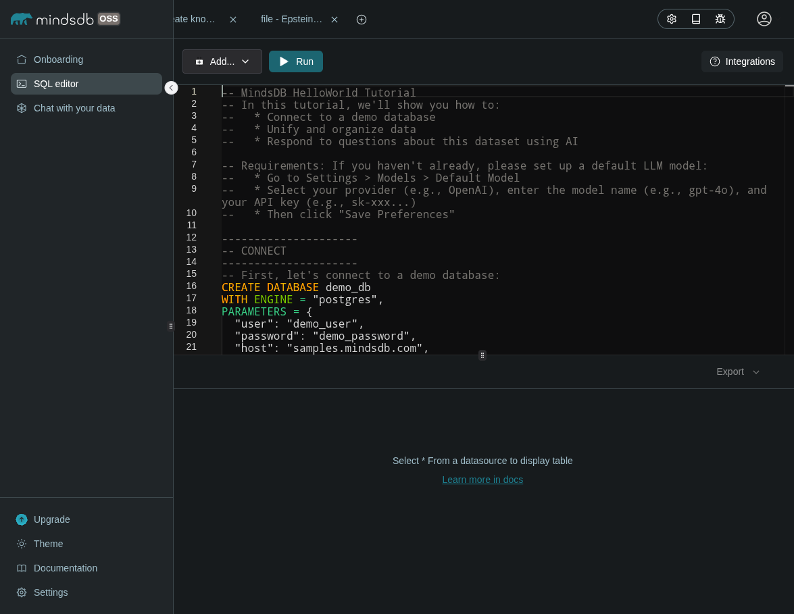This screenshot has width=794, height=614.
Task: Click the 'Select * From a datasource' message
Action: point(482,461)
